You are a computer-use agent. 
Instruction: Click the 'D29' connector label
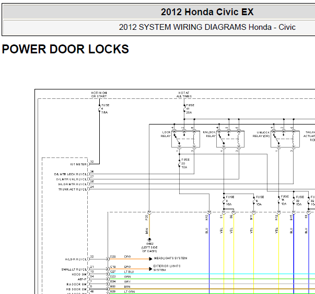[x=113, y=256]
